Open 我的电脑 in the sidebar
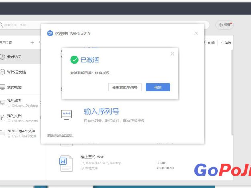Viewport: 251px width, 188px height. 20,87
